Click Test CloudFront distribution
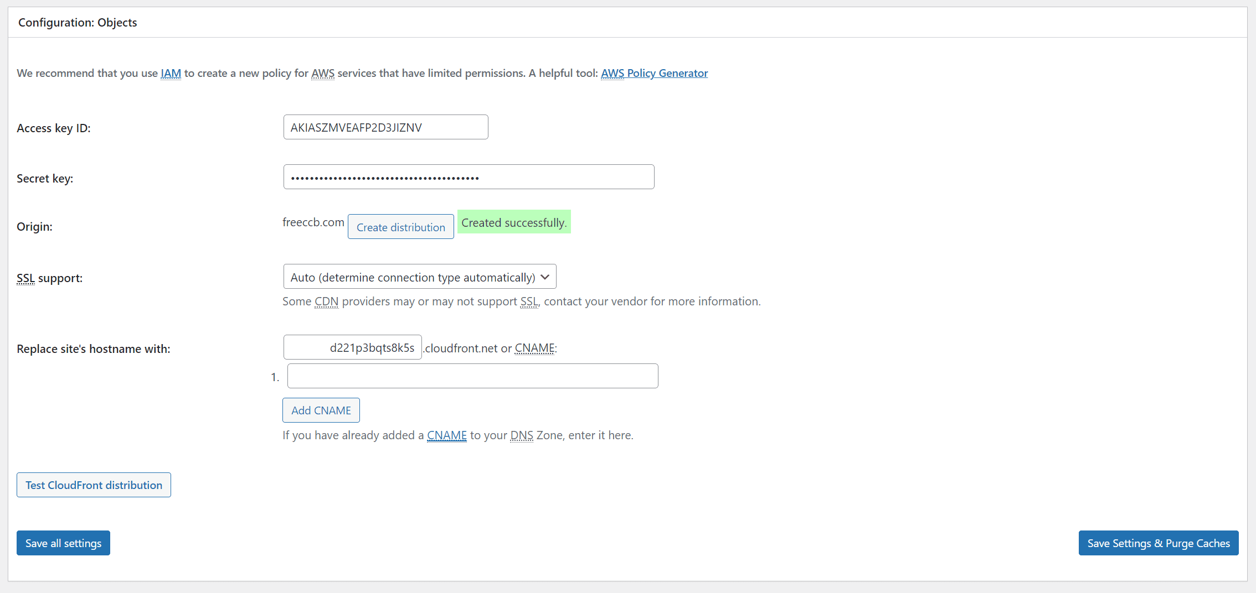The width and height of the screenshot is (1256, 593). point(94,485)
